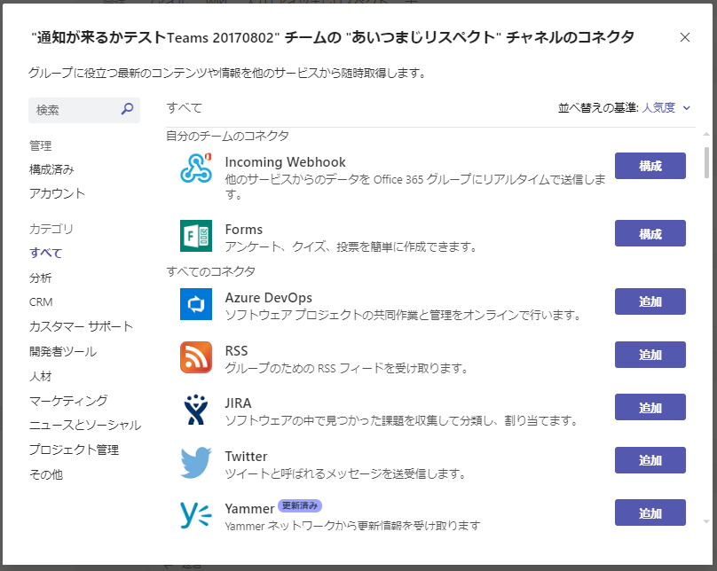Screen dimensions: 717x571
Task: Select the 分析 category
Action: [40, 278]
